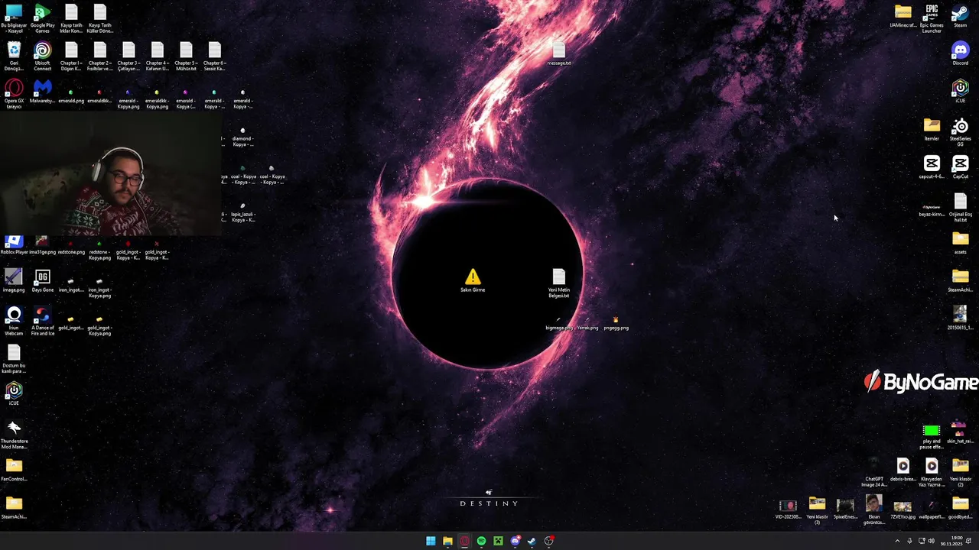This screenshot has width=979, height=550.
Task: Select the play and pause effect video
Action: point(932,436)
